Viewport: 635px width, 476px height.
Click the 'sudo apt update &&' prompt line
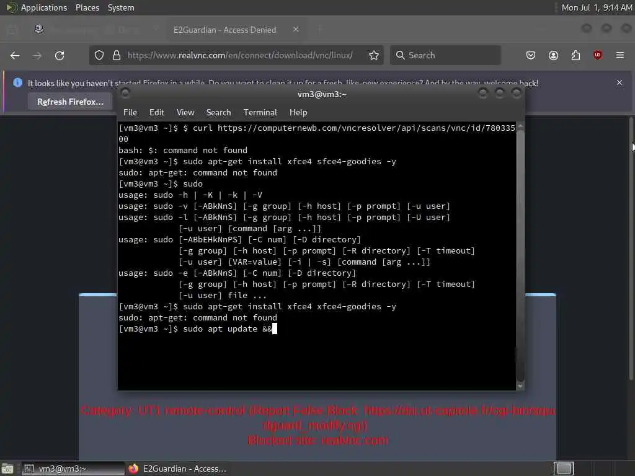(x=198, y=328)
